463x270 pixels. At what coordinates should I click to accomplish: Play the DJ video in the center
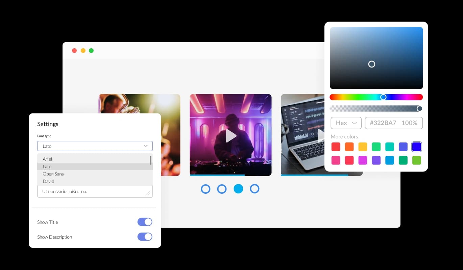[x=231, y=136]
